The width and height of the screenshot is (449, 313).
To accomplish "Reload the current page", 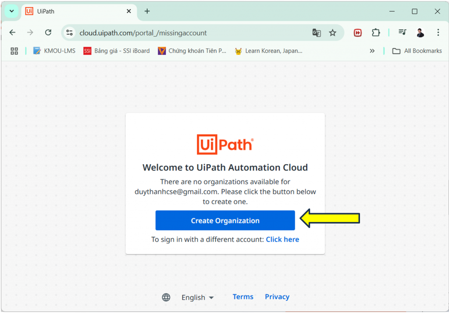I will pyautogui.click(x=48, y=32).
